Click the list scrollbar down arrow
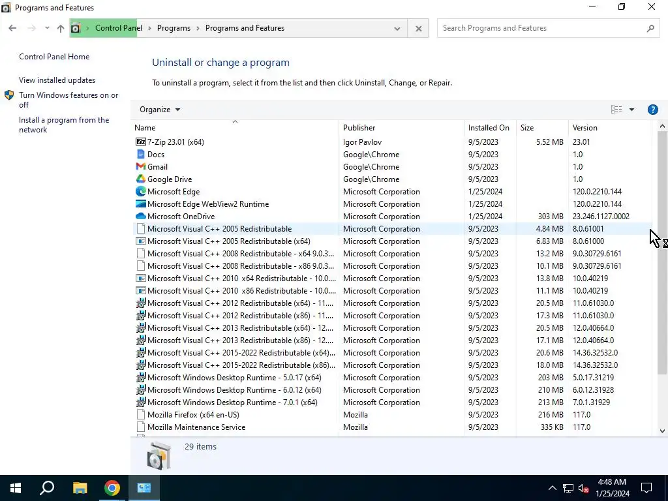This screenshot has height=501, width=668. 662,431
